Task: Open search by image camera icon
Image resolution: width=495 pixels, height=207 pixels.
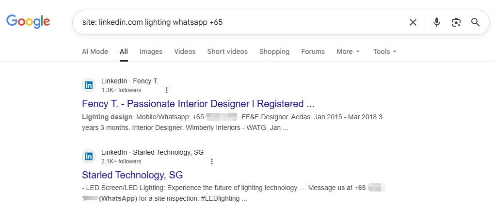Action: point(456,22)
